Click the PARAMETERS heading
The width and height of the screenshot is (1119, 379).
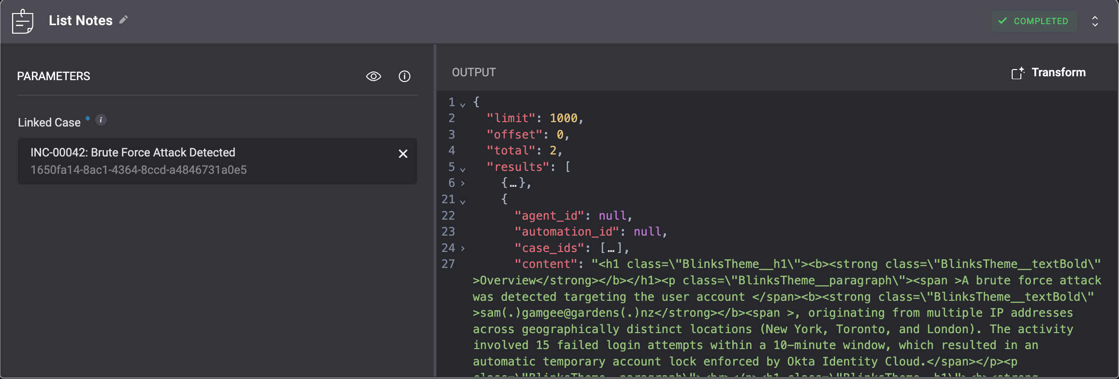point(54,76)
